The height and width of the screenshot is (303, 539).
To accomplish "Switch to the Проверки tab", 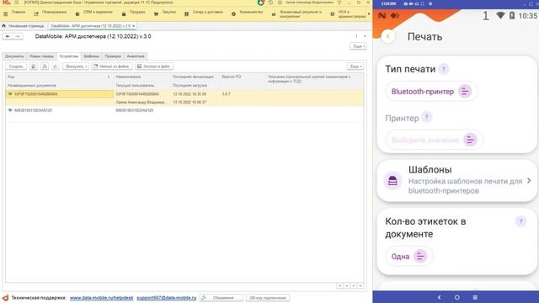I will click(113, 56).
